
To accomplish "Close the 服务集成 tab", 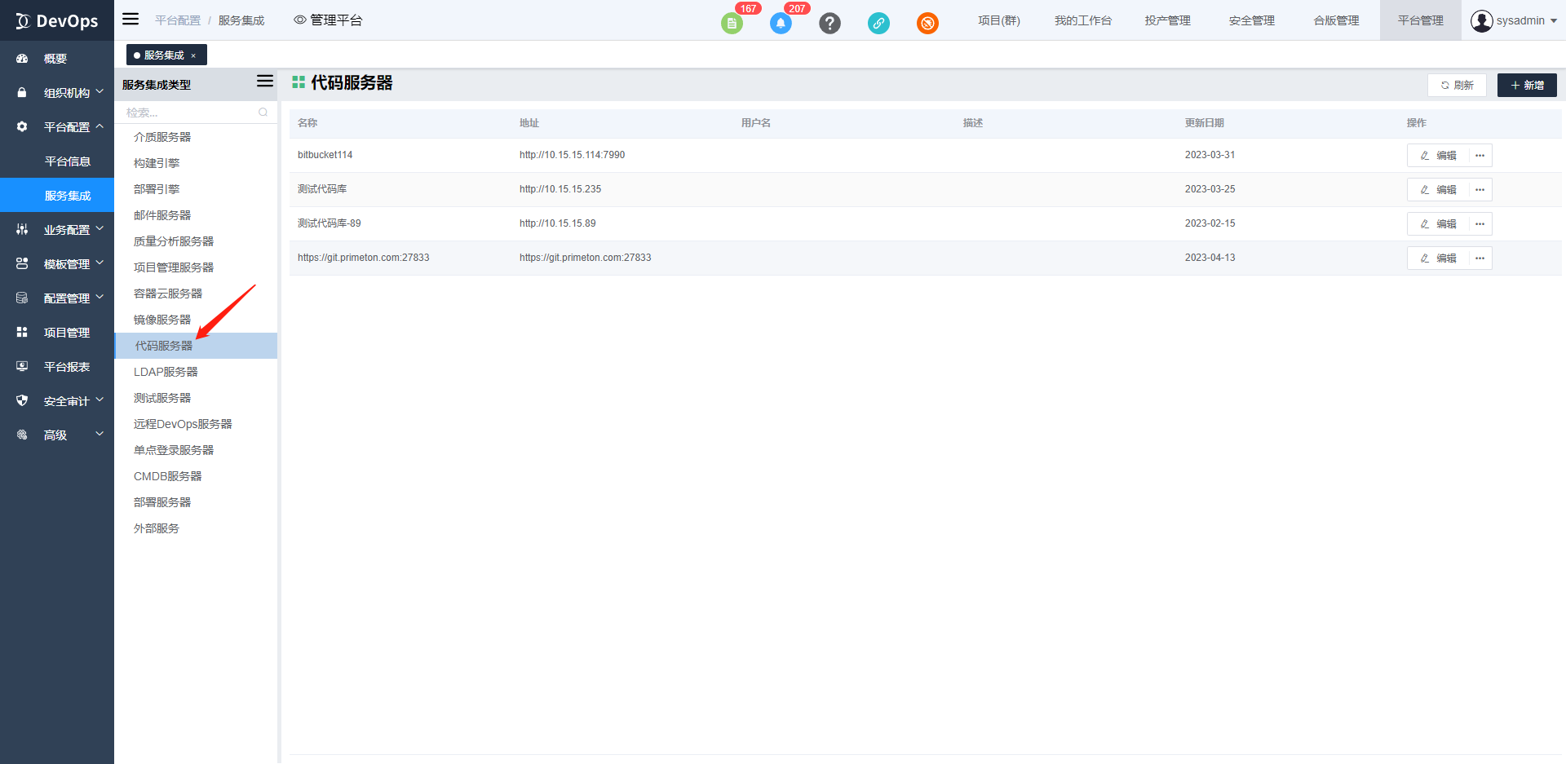I will (x=193, y=55).
